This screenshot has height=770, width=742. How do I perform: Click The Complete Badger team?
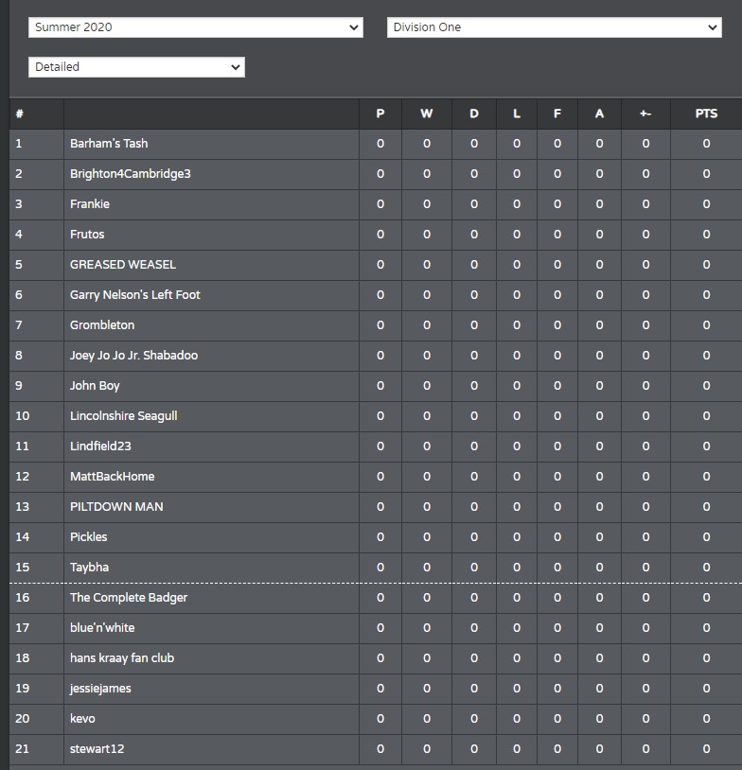(x=129, y=598)
